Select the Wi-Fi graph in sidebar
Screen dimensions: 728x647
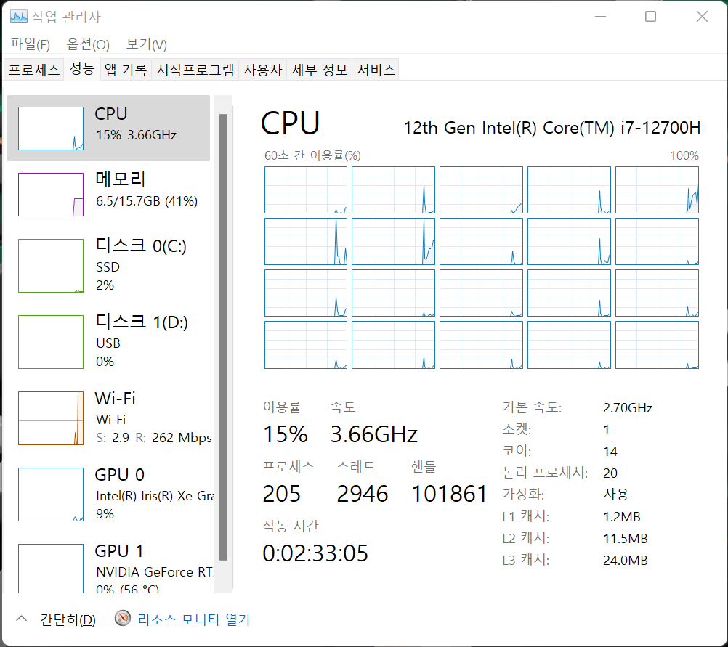click(51, 418)
